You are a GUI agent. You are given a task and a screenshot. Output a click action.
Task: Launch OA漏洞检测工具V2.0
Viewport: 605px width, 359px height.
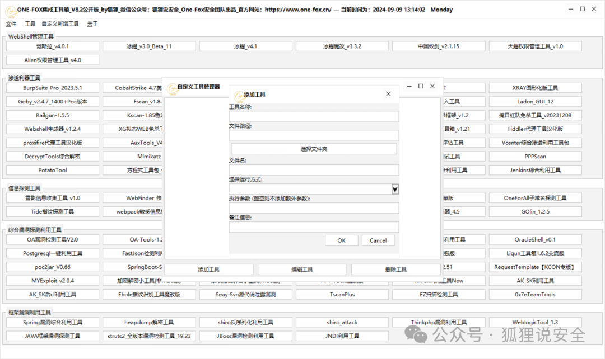pyautogui.click(x=53, y=239)
